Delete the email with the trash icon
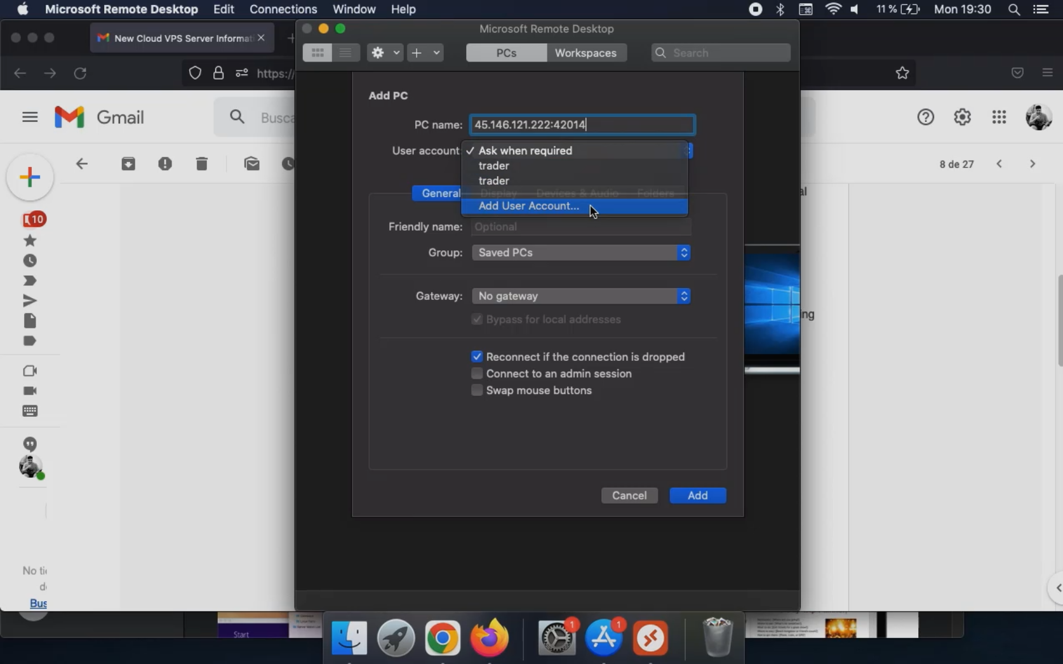Viewport: 1063px width, 664px height. (x=201, y=163)
